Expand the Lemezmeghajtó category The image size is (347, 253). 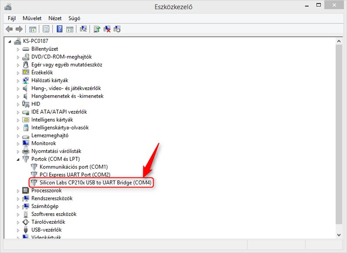(18, 136)
